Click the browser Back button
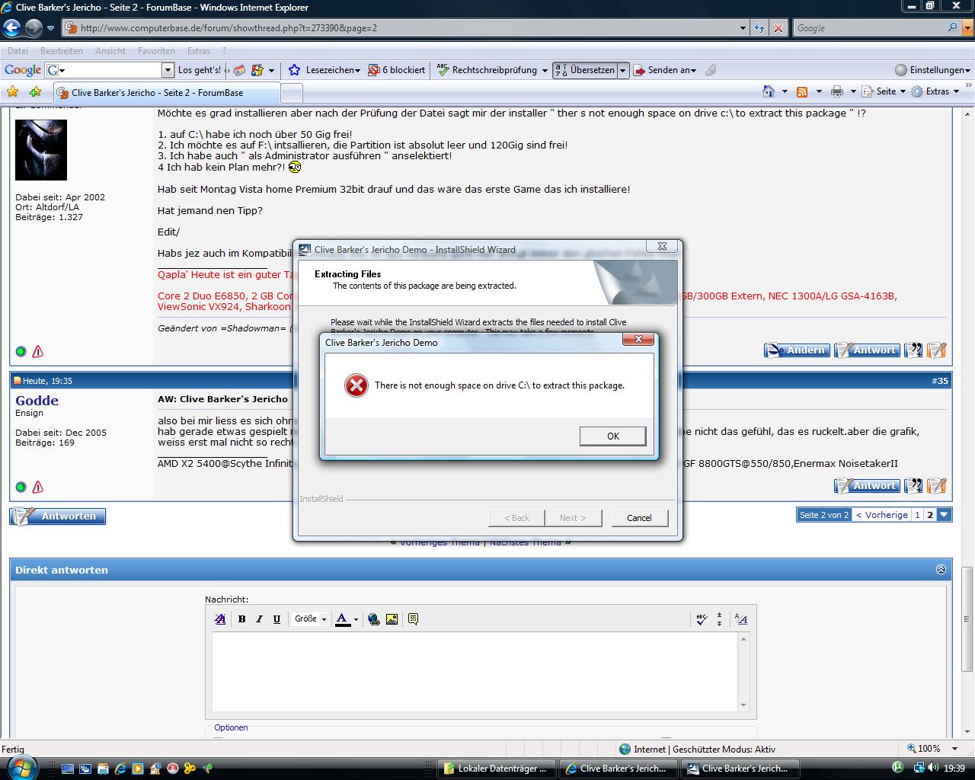This screenshot has width=975, height=780. click(x=11, y=28)
